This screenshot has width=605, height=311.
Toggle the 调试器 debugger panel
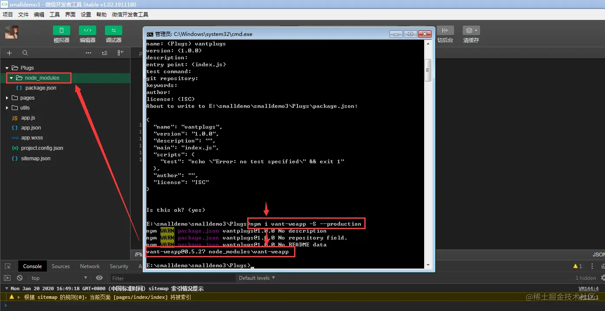click(x=113, y=30)
